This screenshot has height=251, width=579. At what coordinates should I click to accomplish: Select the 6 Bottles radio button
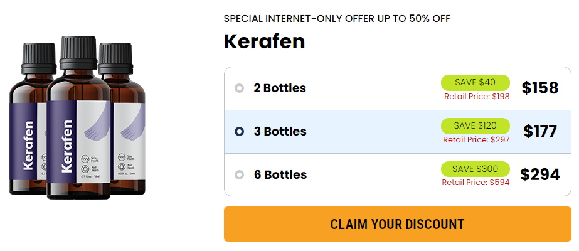click(239, 175)
